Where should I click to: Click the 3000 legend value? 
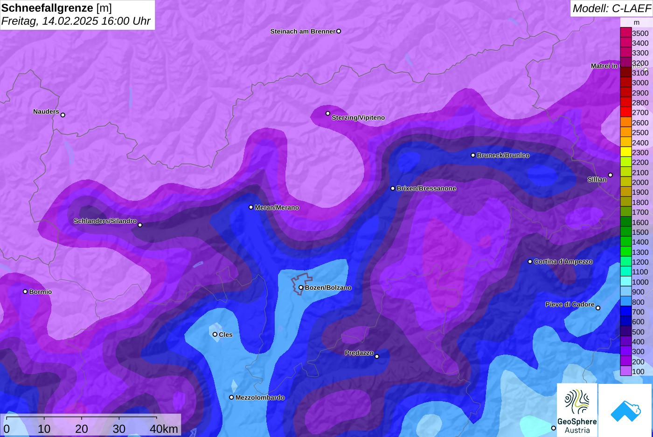[640, 82]
